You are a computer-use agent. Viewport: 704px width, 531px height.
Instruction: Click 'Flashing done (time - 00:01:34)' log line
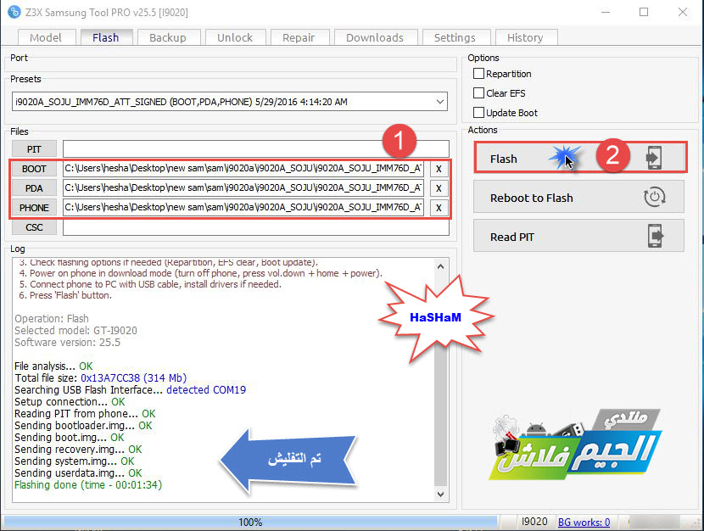[88, 484]
